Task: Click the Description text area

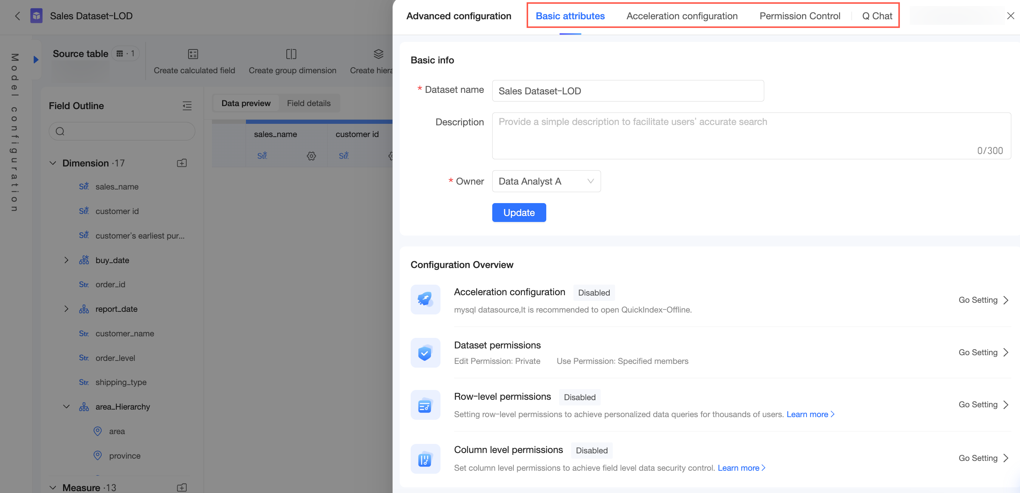Action: [751, 136]
